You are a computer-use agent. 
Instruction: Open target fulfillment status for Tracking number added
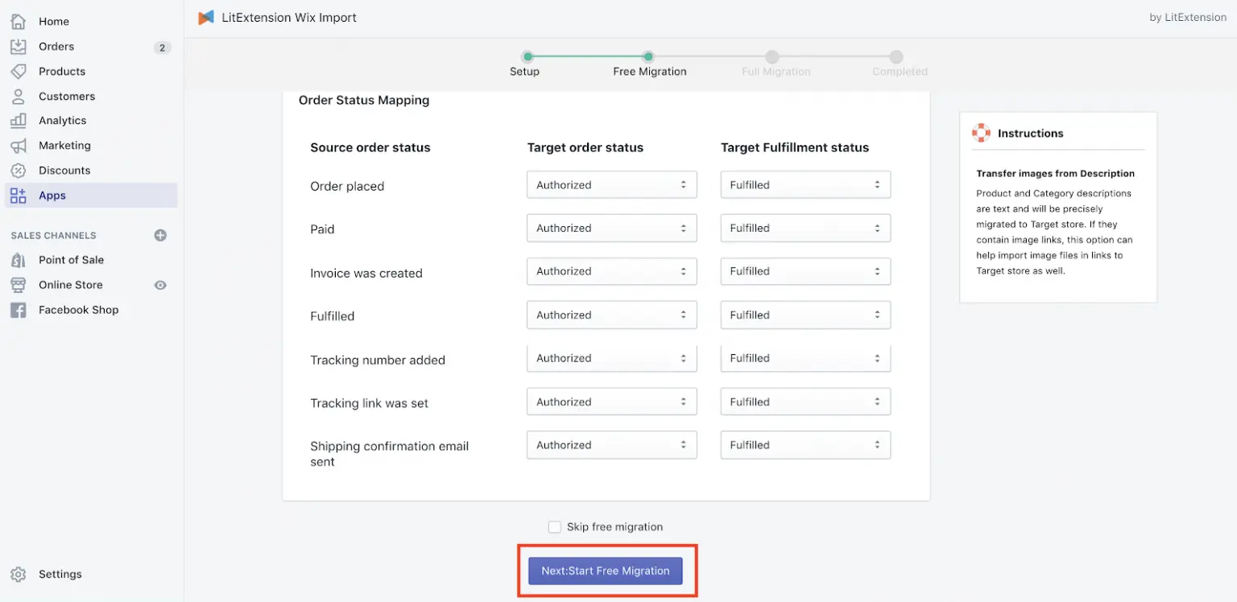point(805,358)
